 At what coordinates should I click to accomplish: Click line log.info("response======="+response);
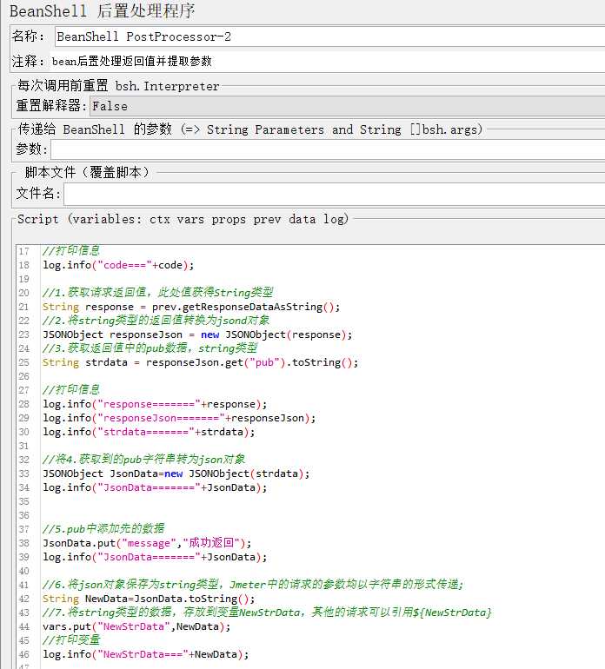coord(155,404)
